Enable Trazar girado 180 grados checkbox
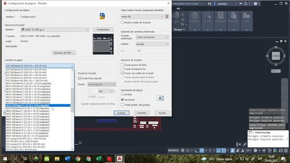Screen dimensions: 290x163 122,105
